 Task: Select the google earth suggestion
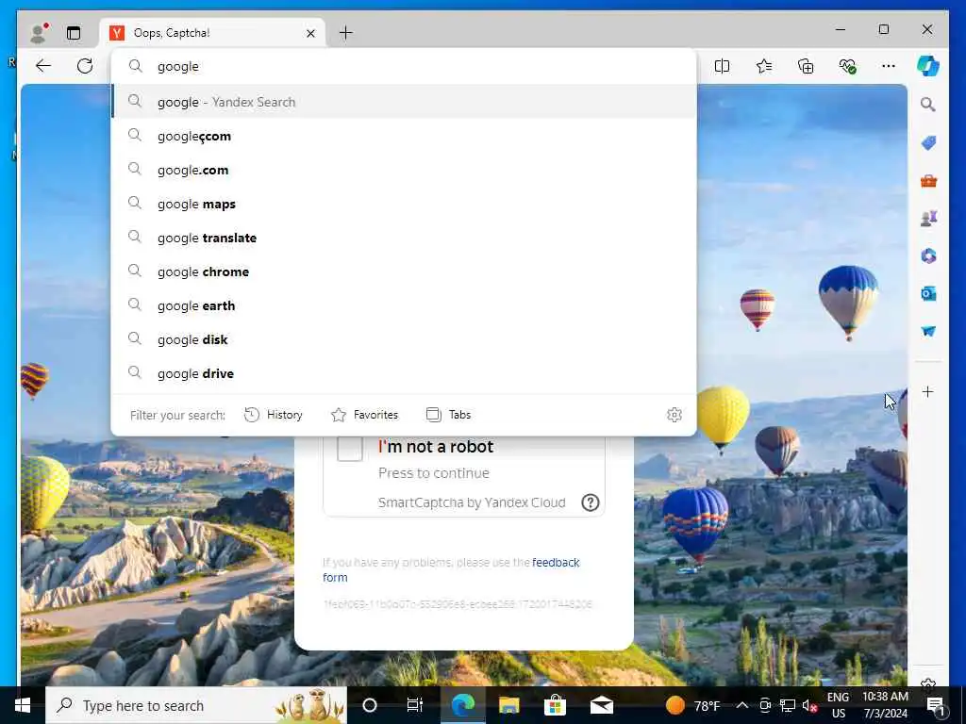tap(404, 304)
